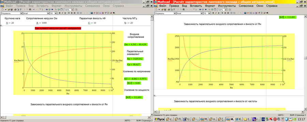Click the Пуск start button

click(159, 119)
